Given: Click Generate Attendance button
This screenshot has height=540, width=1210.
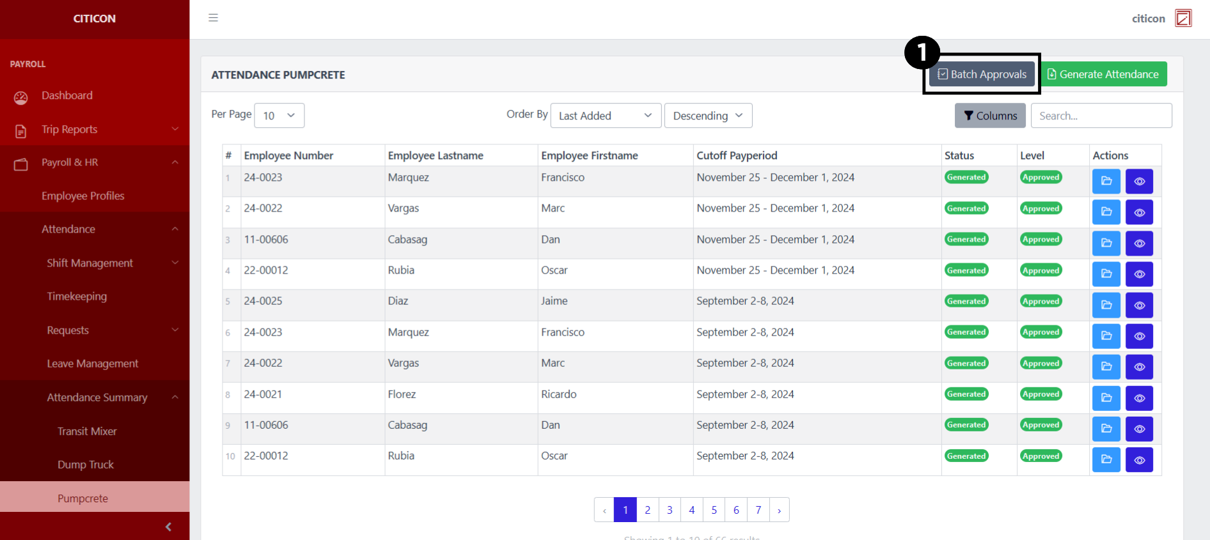Looking at the screenshot, I should click(1103, 74).
